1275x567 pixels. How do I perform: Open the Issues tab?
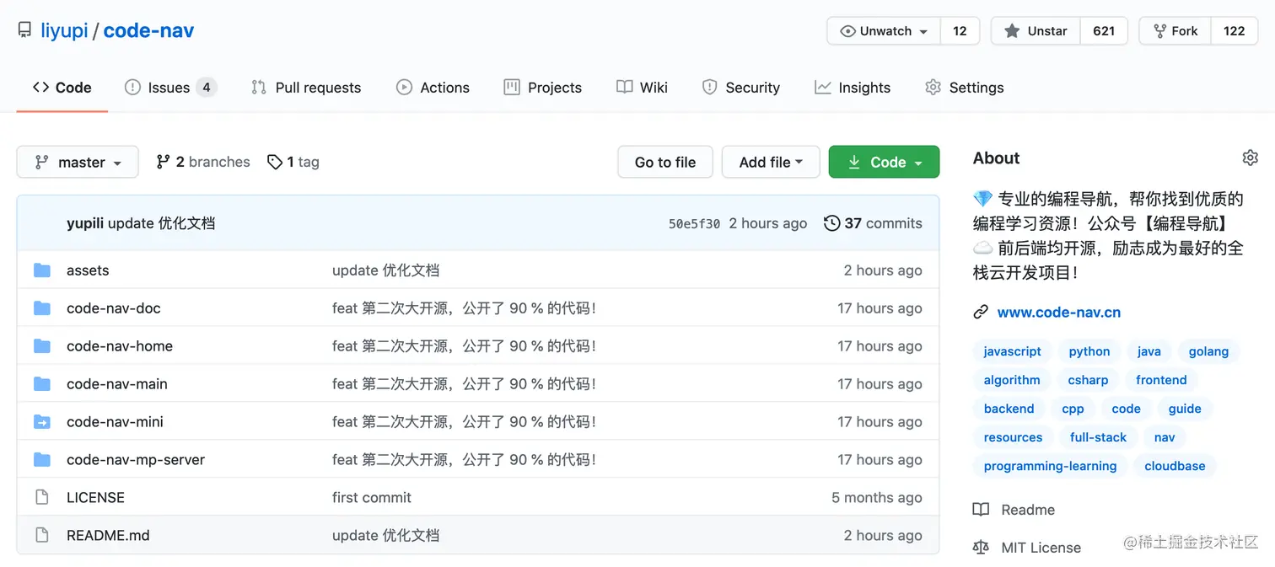(170, 88)
